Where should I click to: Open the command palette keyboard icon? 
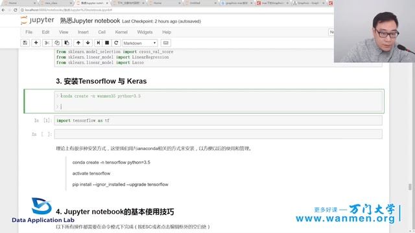click(166, 43)
